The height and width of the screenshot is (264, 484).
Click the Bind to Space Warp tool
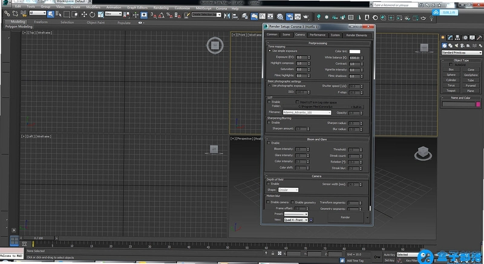[24, 14]
